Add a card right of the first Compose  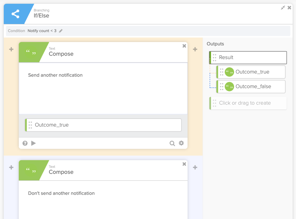pyautogui.click(x=195, y=49)
